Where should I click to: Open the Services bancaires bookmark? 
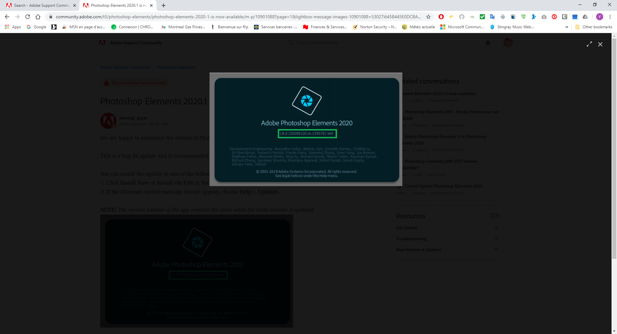(276, 27)
